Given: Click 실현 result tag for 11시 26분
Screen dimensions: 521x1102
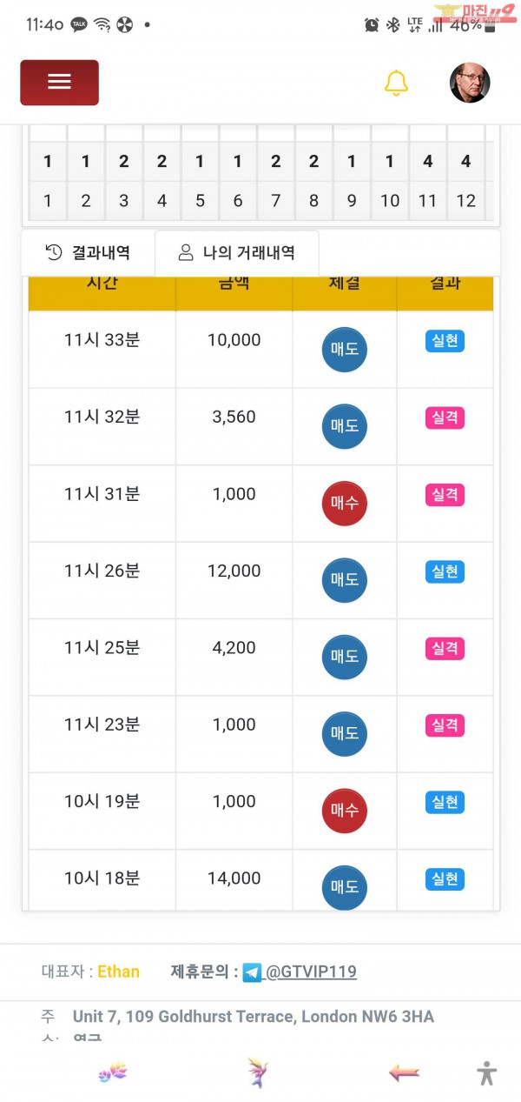Looking at the screenshot, I should 445,571.
